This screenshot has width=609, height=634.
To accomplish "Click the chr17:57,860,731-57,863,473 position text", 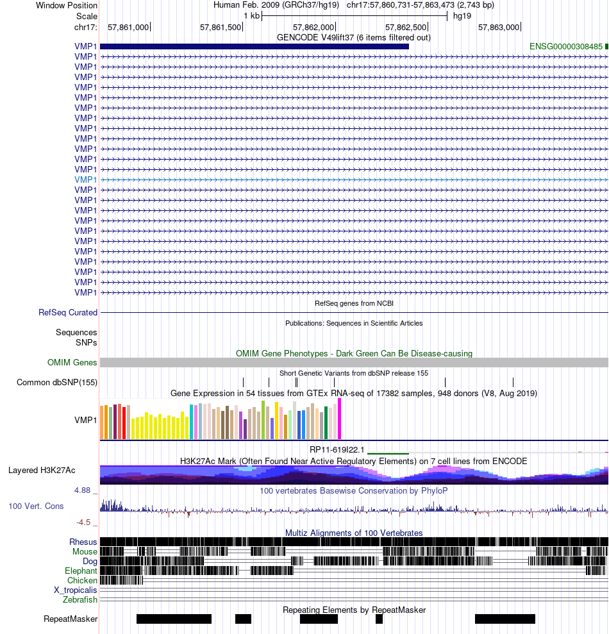I will coord(421,5).
